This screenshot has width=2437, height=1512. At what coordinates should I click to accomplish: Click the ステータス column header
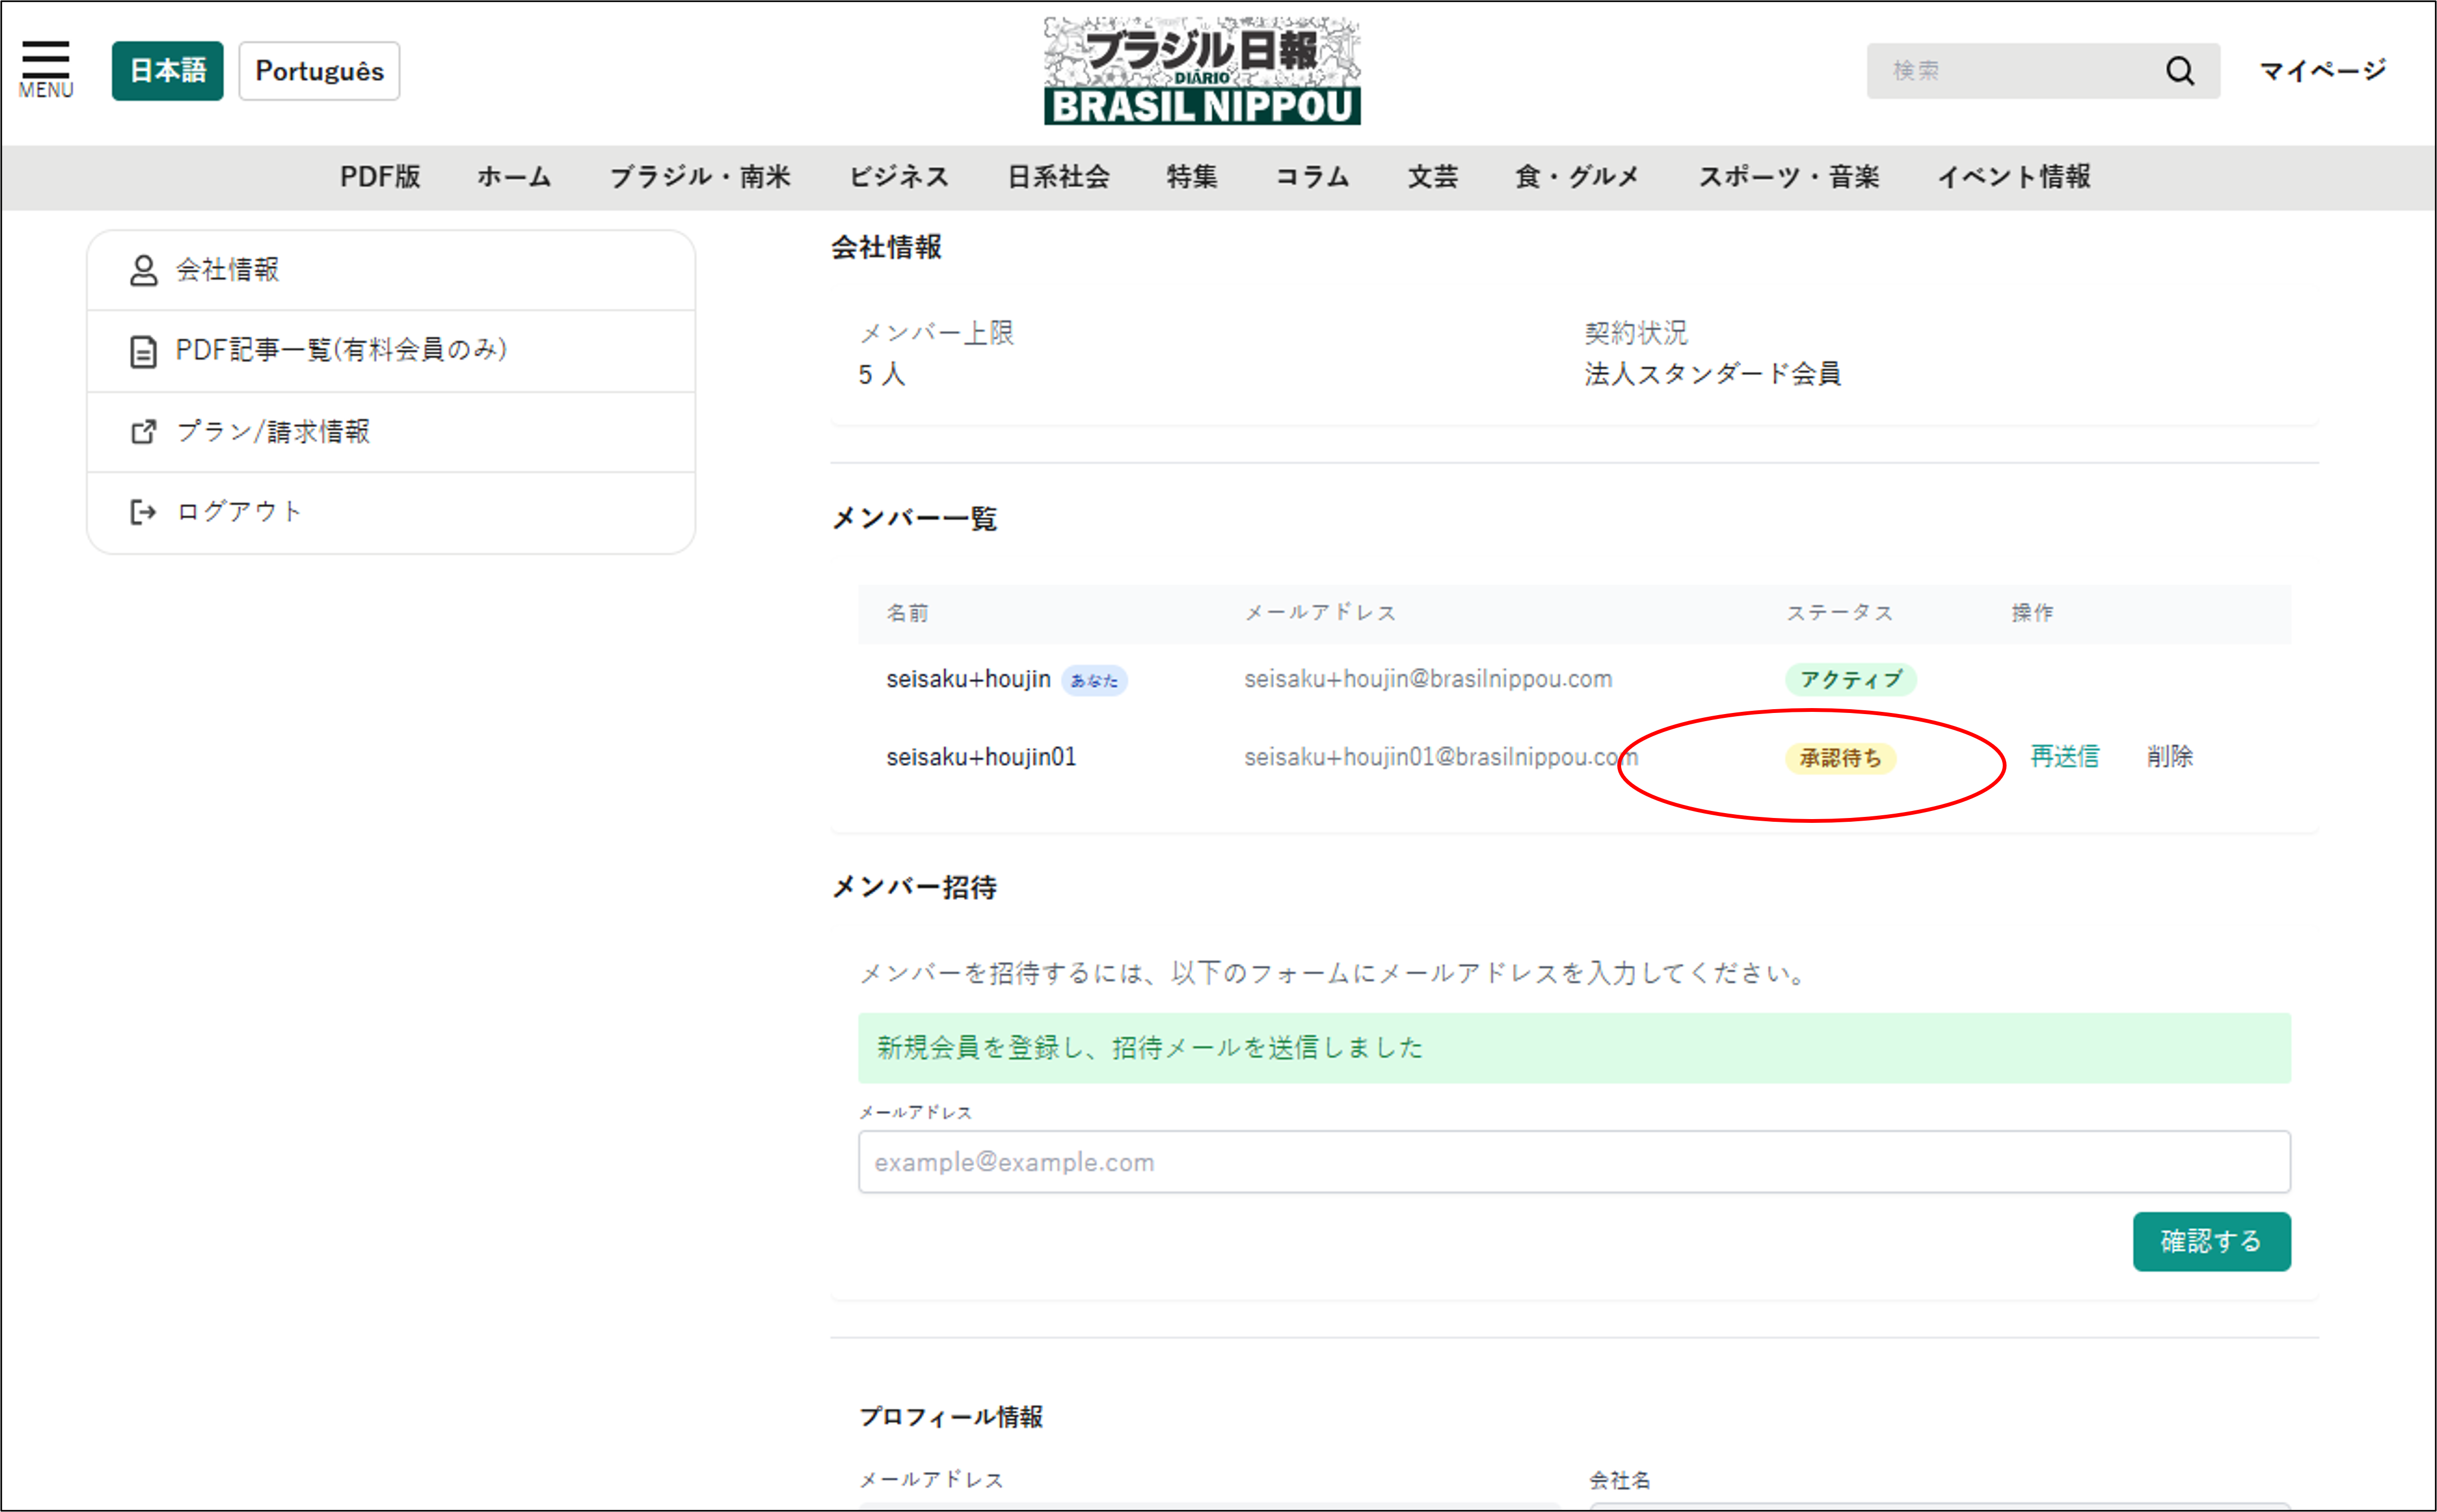tap(1840, 613)
